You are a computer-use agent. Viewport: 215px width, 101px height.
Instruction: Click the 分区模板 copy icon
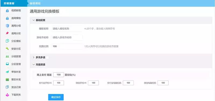tap(7, 41)
